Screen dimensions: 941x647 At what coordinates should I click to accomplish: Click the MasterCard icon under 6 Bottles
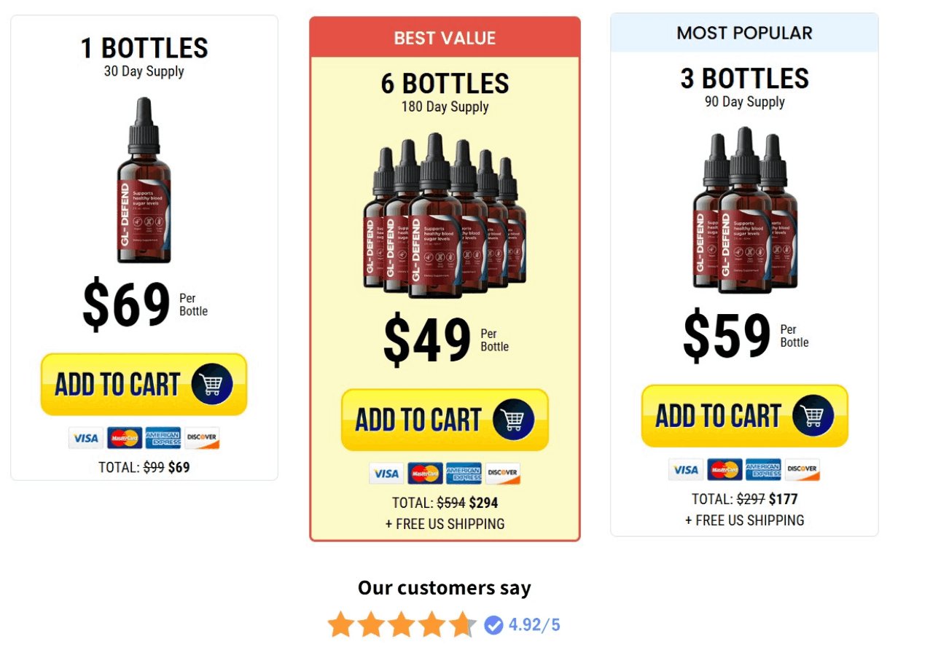(425, 474)
